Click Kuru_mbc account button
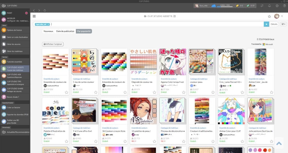The width and height of the screenshot is (288, 153). point(201,6)
